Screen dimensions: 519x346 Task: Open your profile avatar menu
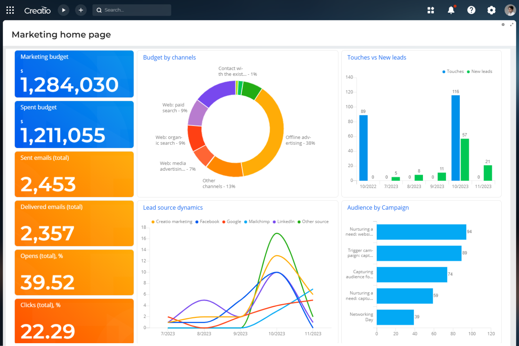pyautogui.click(x=510, y=10)
